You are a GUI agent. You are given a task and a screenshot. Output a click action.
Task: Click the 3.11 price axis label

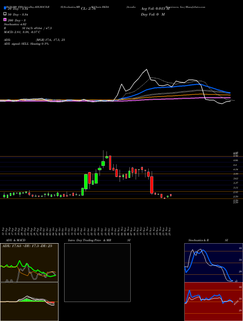[x=236, y=188]
